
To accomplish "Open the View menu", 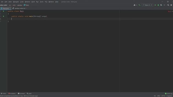I will tap(10, 2).
